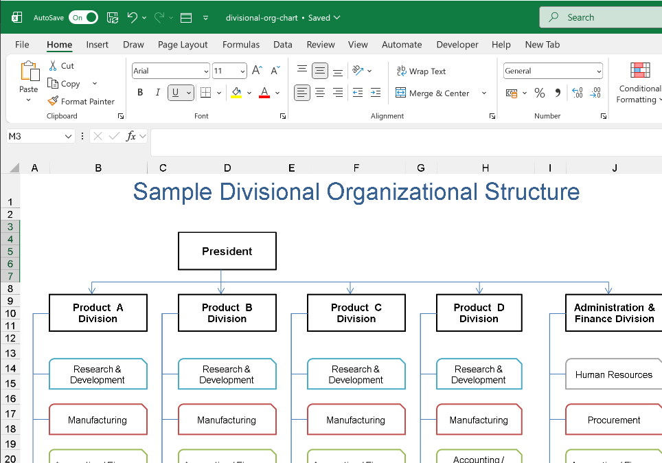Open the Number Format dropdown showing General
The image size is (662, 463).
[553, 71]
